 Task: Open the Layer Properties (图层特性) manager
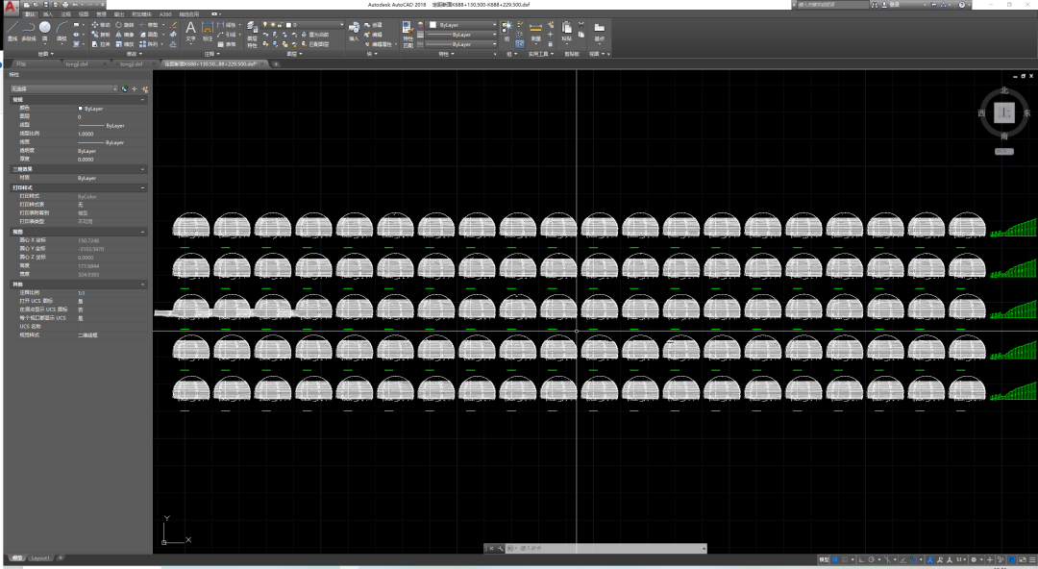coord(252,30)
